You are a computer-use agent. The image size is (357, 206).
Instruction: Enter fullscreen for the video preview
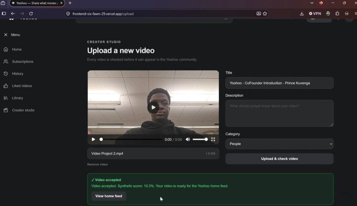[213, 139]
